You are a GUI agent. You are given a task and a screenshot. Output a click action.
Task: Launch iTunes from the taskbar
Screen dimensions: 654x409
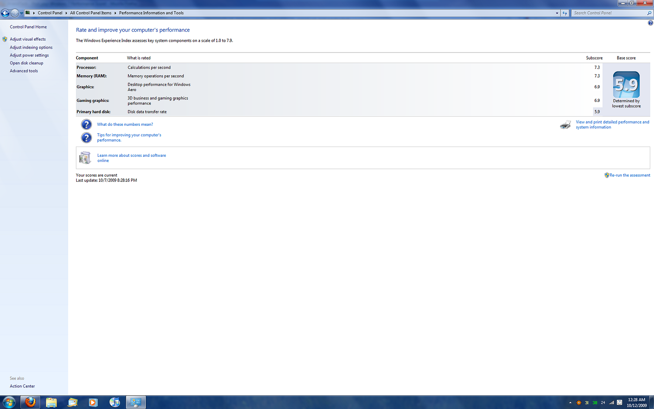(114, 402)
